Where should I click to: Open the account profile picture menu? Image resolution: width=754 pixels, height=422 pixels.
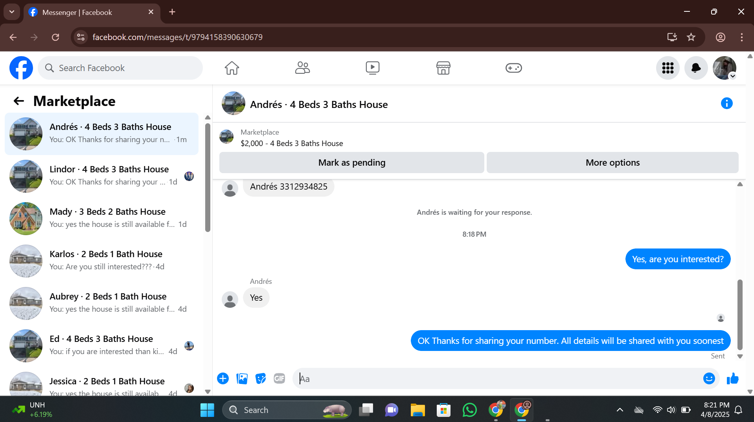[725, 68]
